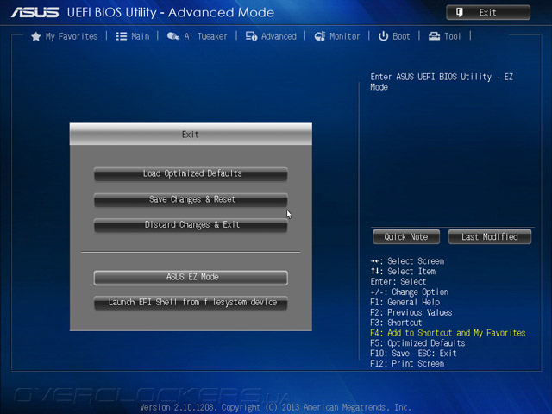The image size is (552, 414).
Task: Open the Ai Tweaker tab
Action: click(198, 36)
